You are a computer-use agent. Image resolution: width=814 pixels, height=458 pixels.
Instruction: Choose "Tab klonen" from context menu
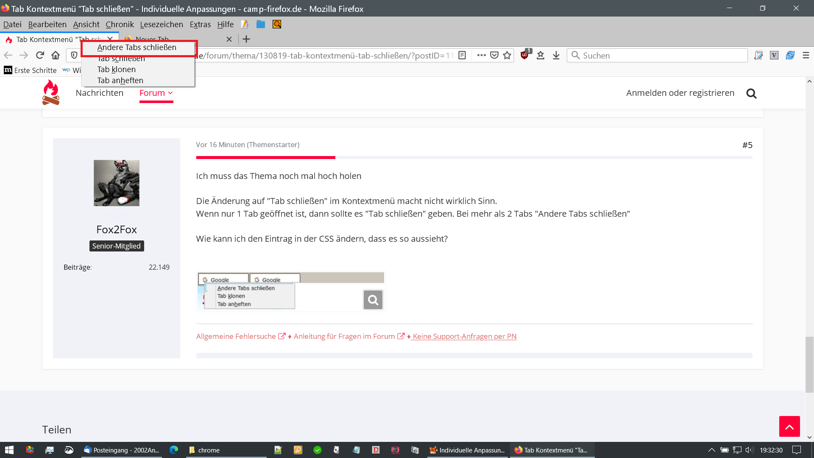[117, 70]
